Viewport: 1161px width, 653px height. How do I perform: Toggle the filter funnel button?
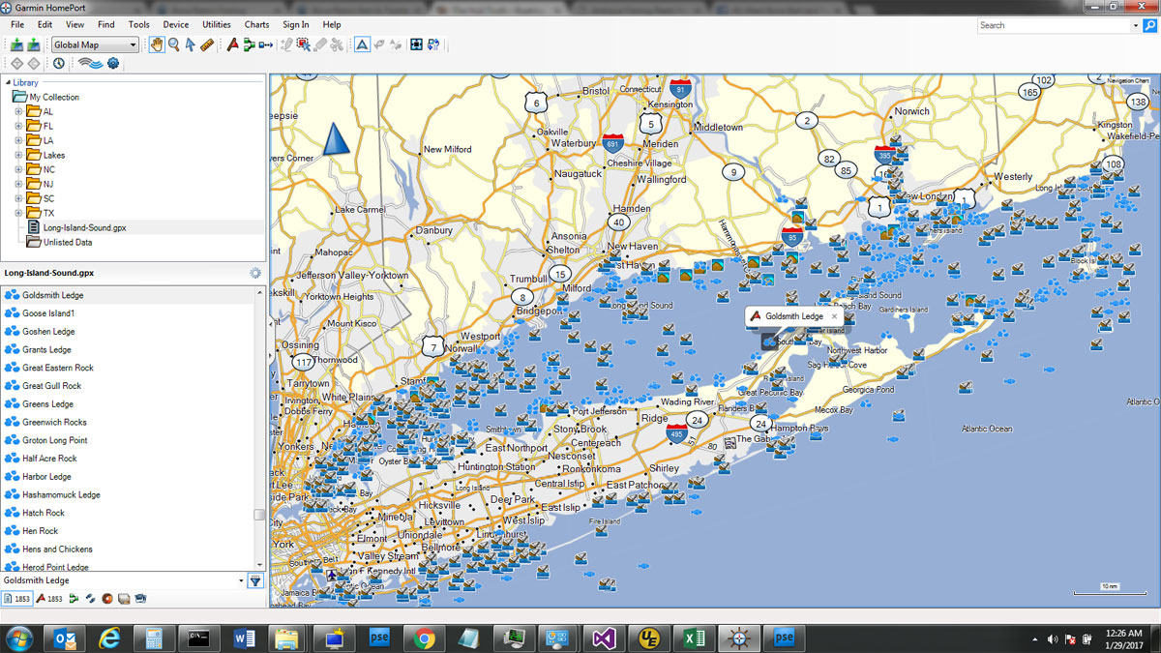[x=254, y=580]
